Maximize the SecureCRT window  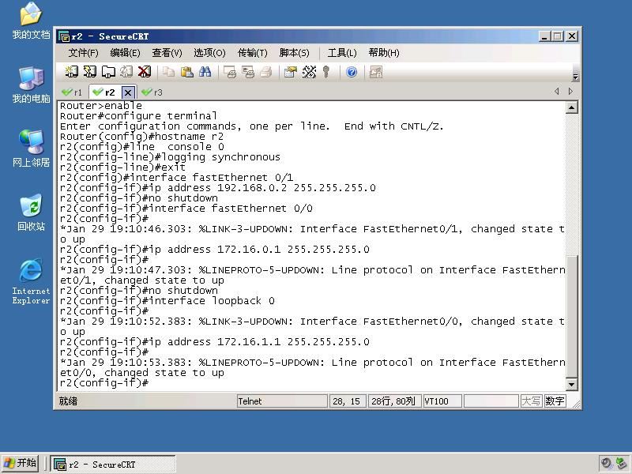tap(558, 36)
